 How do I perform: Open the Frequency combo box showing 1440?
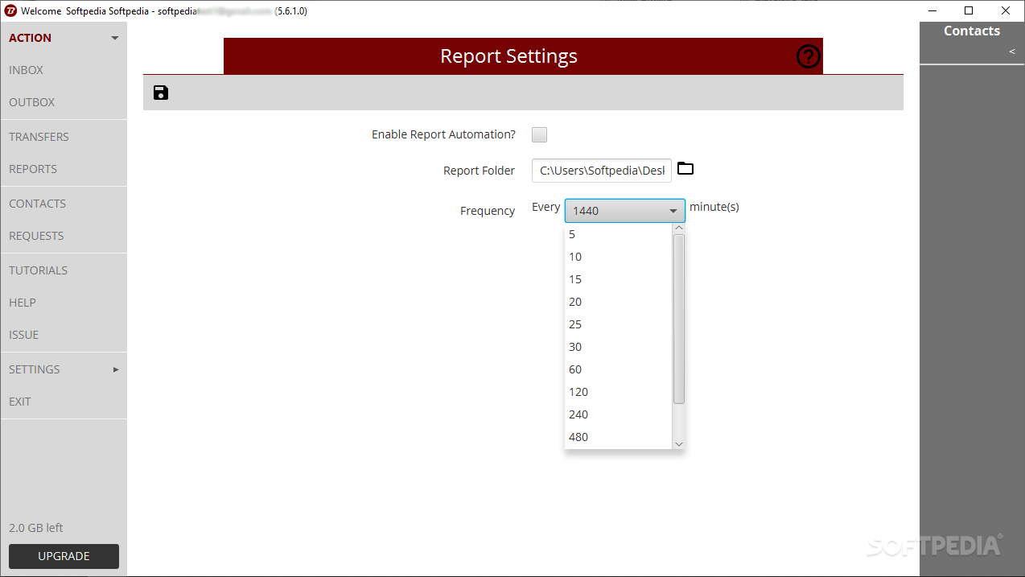click(625, 211)
